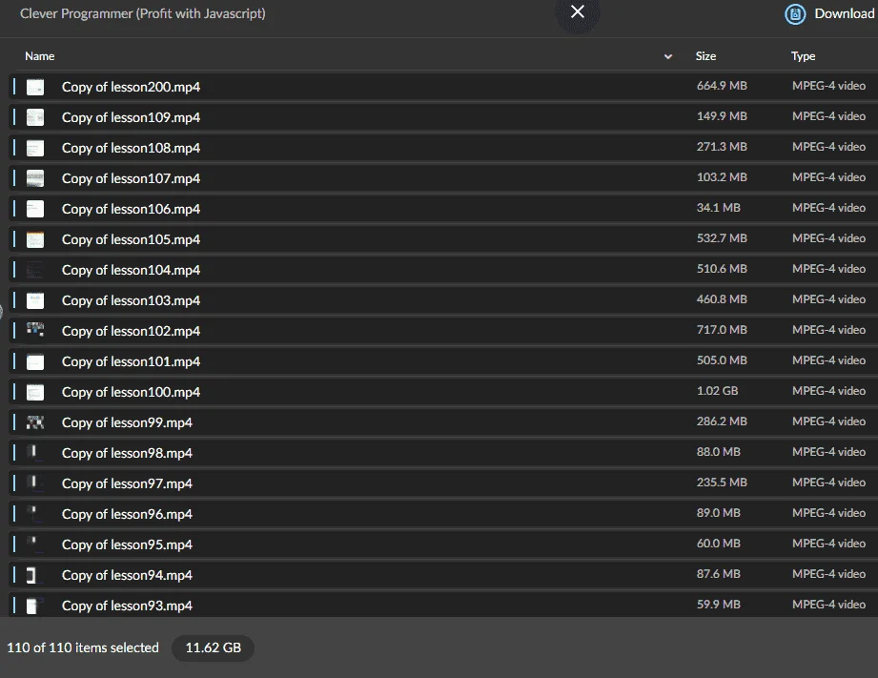Sort files by Size column header
The image size is (878, 678).
(705, 56)
